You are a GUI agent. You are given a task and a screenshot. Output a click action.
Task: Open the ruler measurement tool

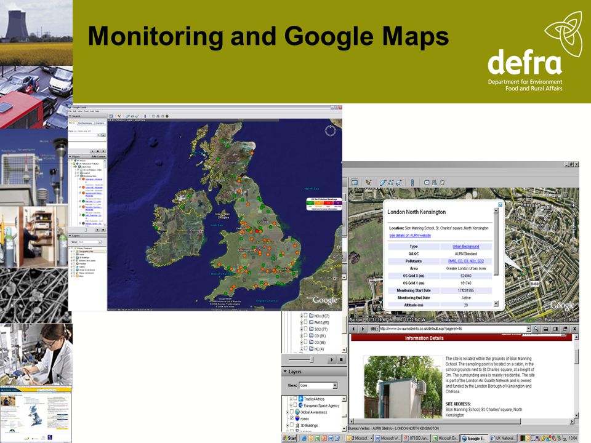tap(412, 182)
